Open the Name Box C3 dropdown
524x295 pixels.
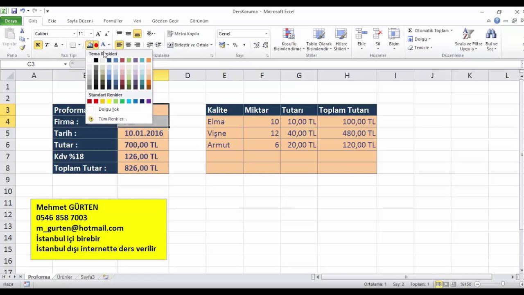[x=65, y=64]
